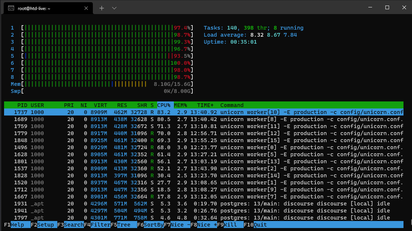Image resolution: width=412 pixels, height=231 pixels.
Task: Sort by the USER column header
Action: click(x=37, y=105)
